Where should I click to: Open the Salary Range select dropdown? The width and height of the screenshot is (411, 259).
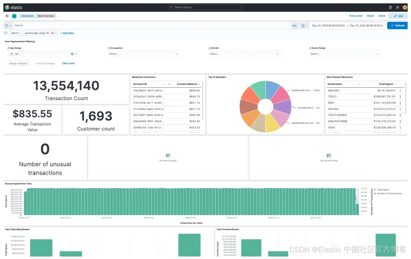[345, 54]
